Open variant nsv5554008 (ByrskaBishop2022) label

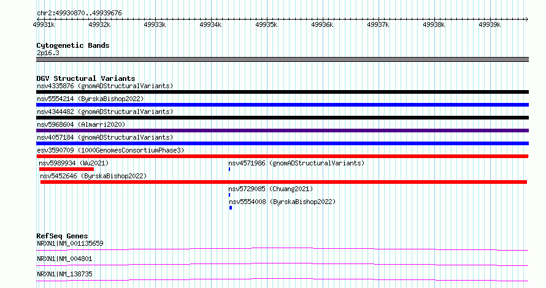click(x=282, y=202)
